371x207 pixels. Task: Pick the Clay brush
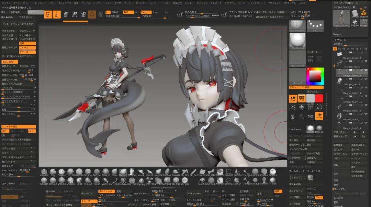click(x=53, y=173)
